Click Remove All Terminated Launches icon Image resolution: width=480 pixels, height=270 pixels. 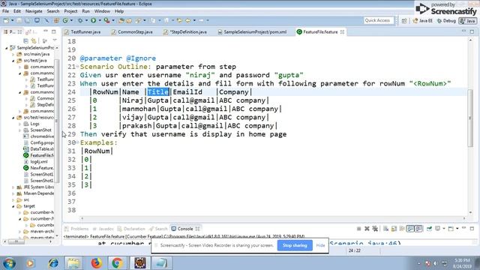(375, 229)
